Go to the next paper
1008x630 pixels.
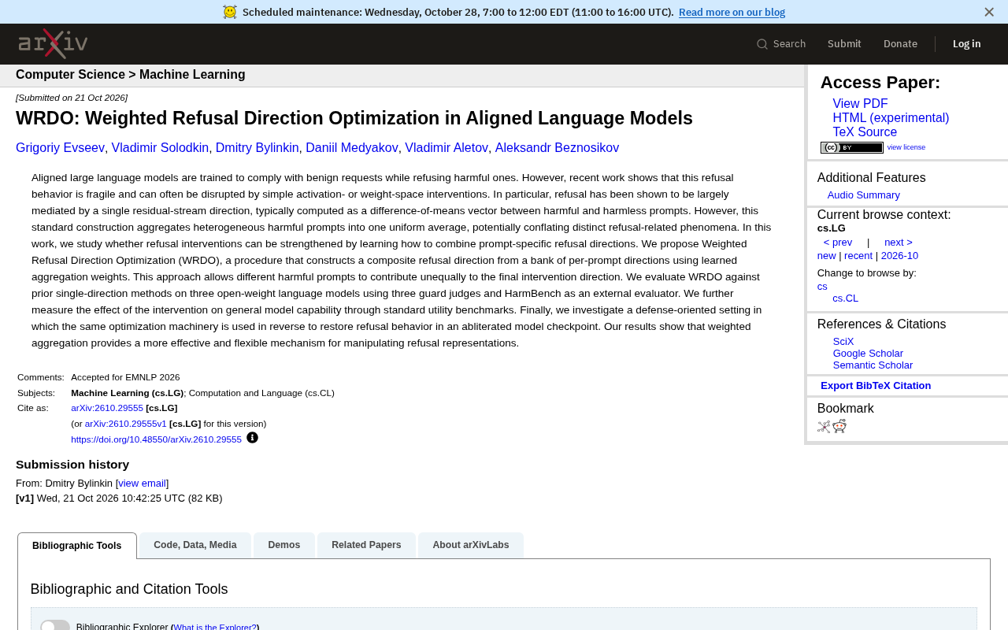(x=899, y=243)
